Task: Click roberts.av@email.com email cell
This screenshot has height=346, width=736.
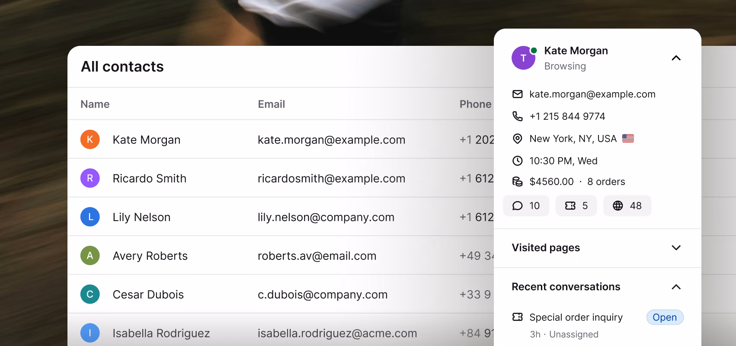Action: tap(317, 256)
